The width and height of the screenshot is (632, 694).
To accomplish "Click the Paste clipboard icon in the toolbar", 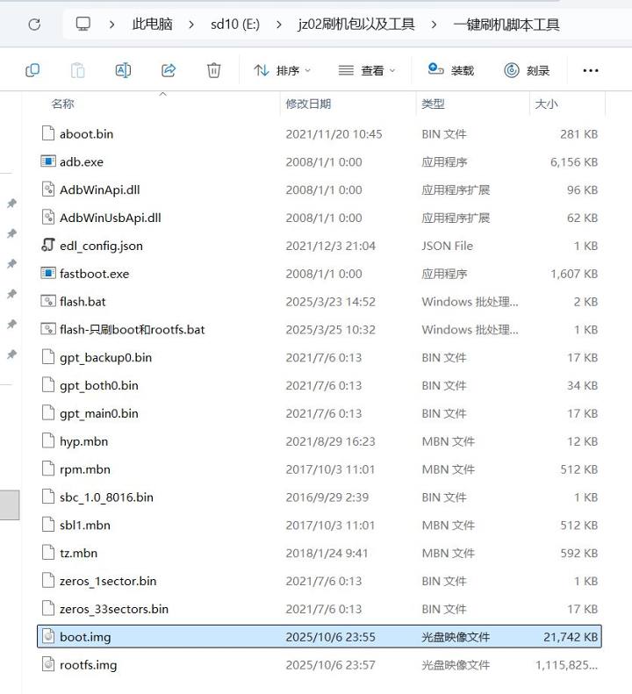I will [77, 70].
